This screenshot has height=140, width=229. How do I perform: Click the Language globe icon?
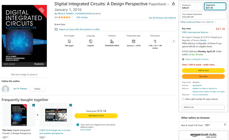point(91,41)
